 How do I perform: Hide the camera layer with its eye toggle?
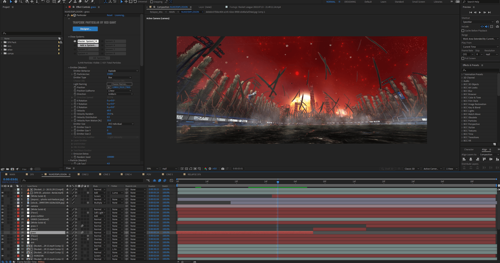pos(2,206)
